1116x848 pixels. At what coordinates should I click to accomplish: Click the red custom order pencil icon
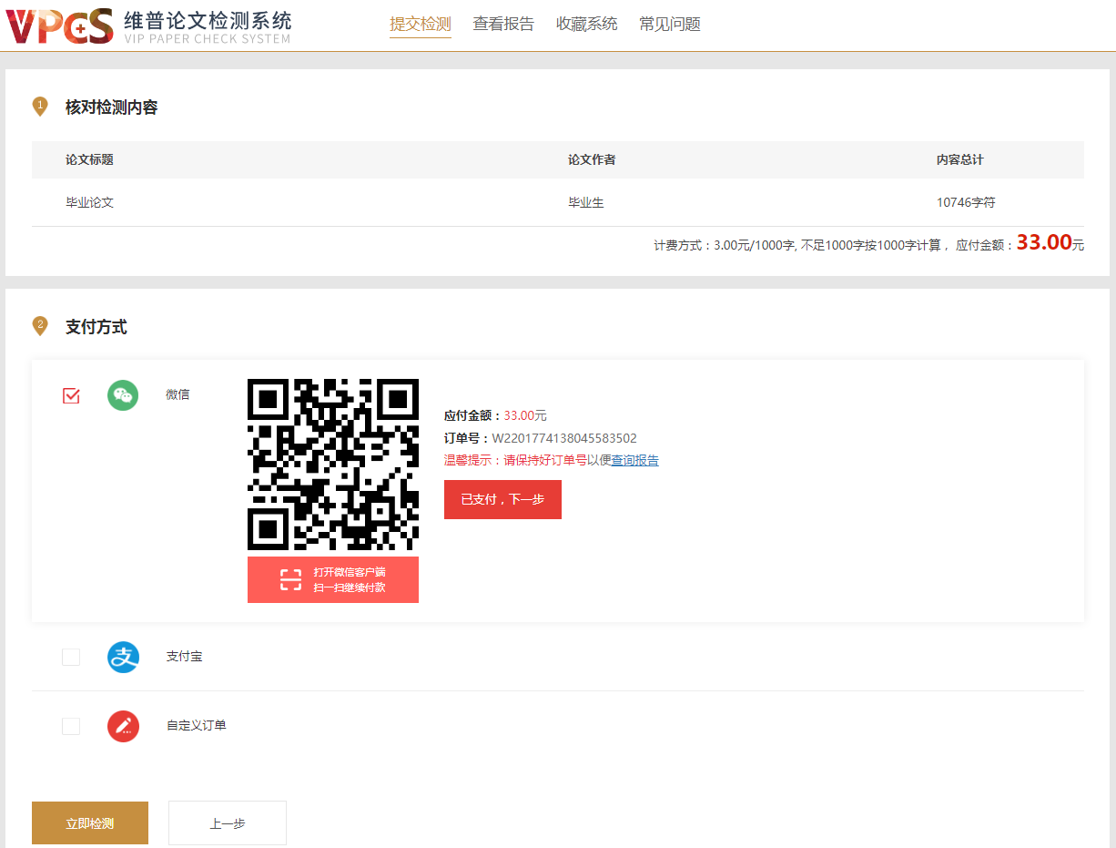pos(123,726)
